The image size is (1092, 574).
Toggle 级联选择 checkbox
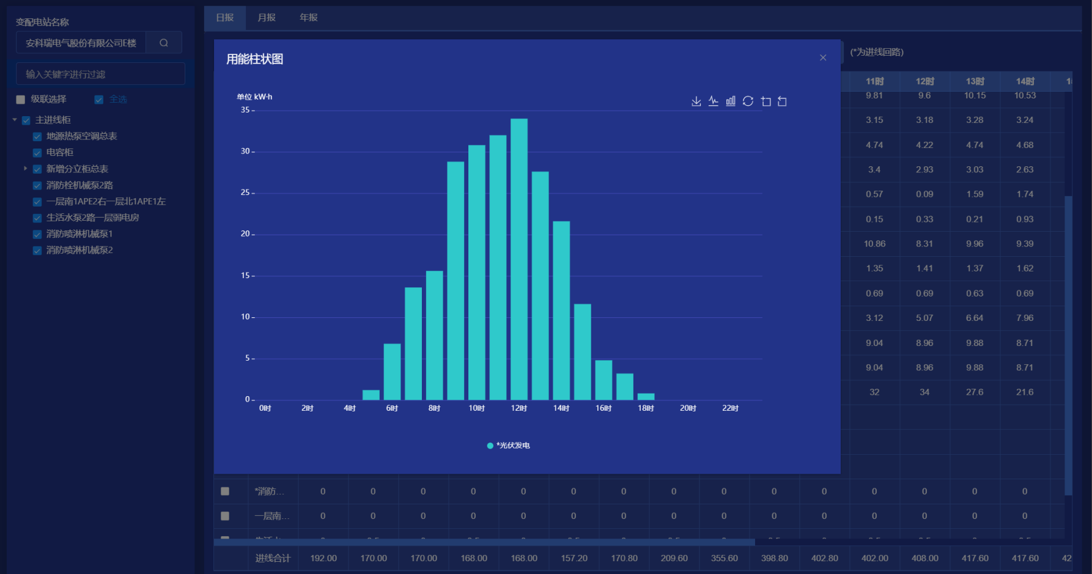tap(21, 100)
